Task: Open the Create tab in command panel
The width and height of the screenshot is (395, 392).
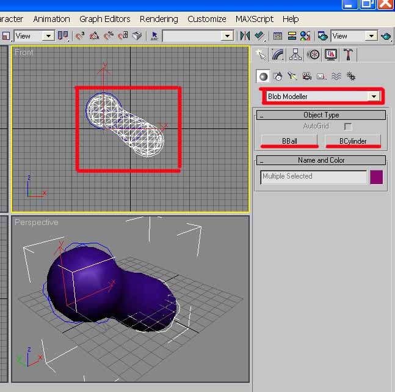Action: 261,55
